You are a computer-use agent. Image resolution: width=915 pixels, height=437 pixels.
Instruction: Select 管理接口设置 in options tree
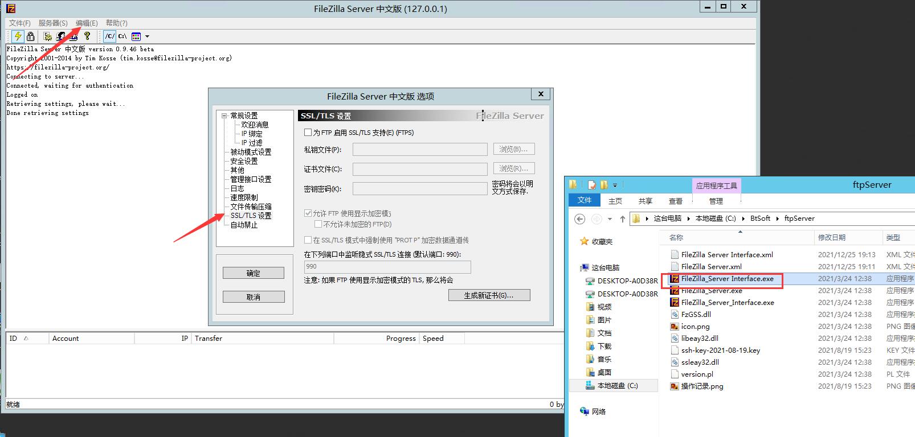pyautogui.click(x=251, y=179)
